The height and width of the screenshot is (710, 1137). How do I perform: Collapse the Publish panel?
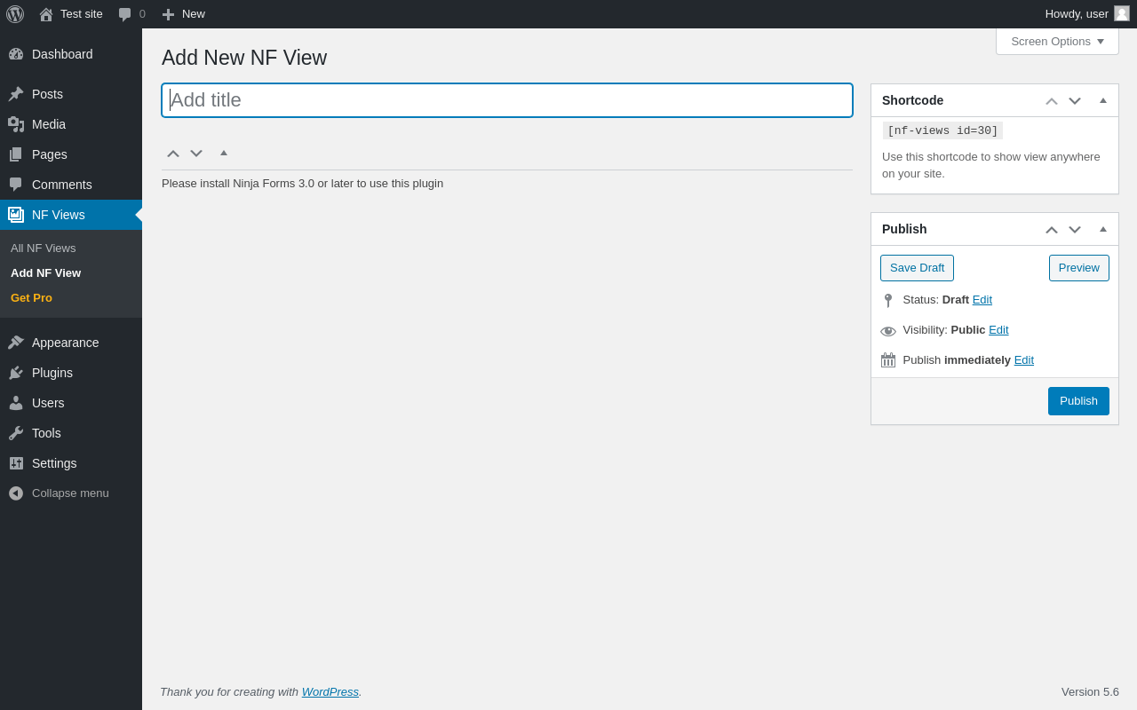point(1103,229)
